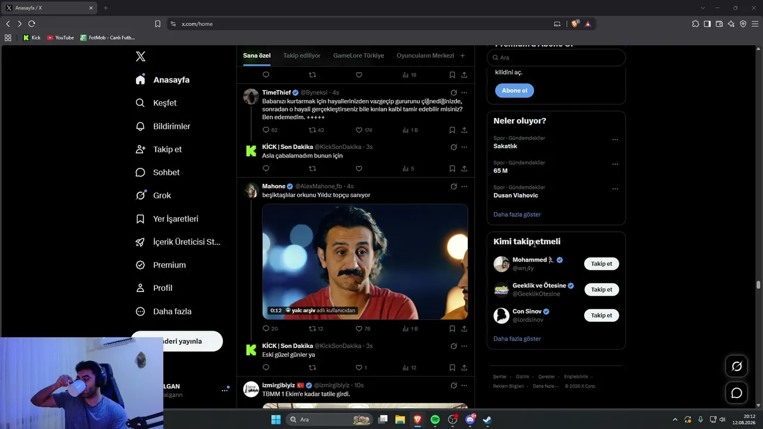This screenshot has height=429, width=763.
Task: Click the Abone ol button
Action: pyautogui.click(x=514, y=91)
